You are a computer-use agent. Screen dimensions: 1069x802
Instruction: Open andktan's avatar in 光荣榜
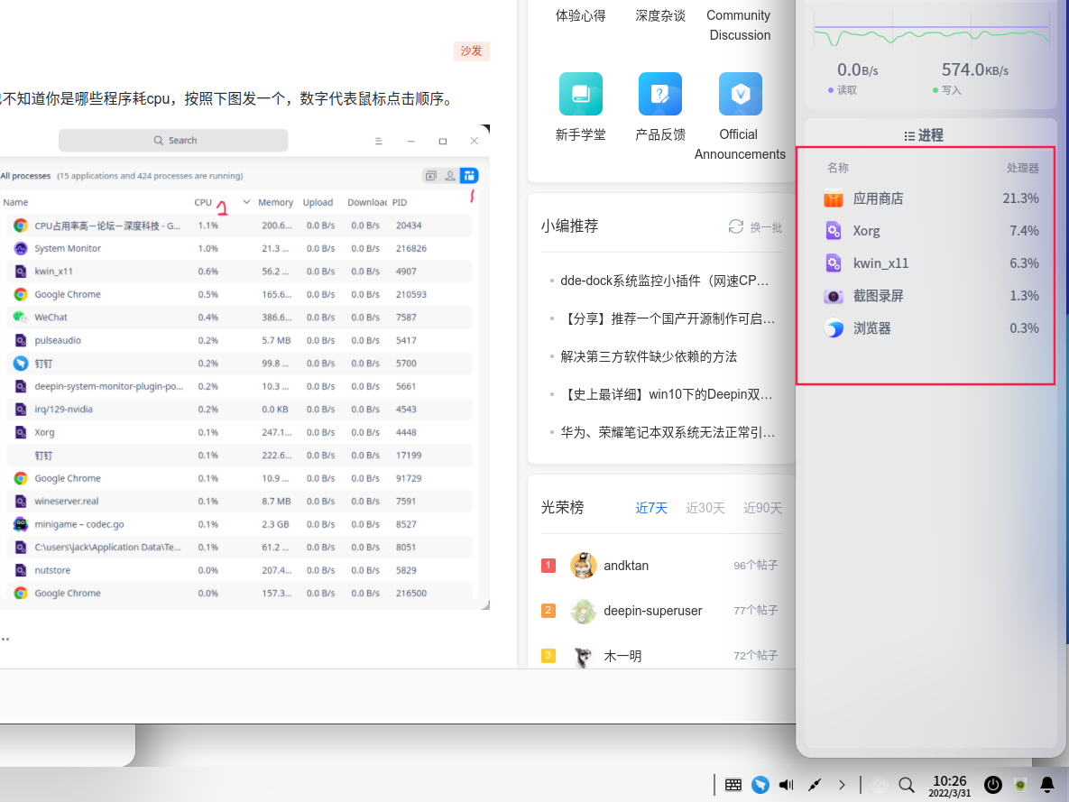[583, 566]
